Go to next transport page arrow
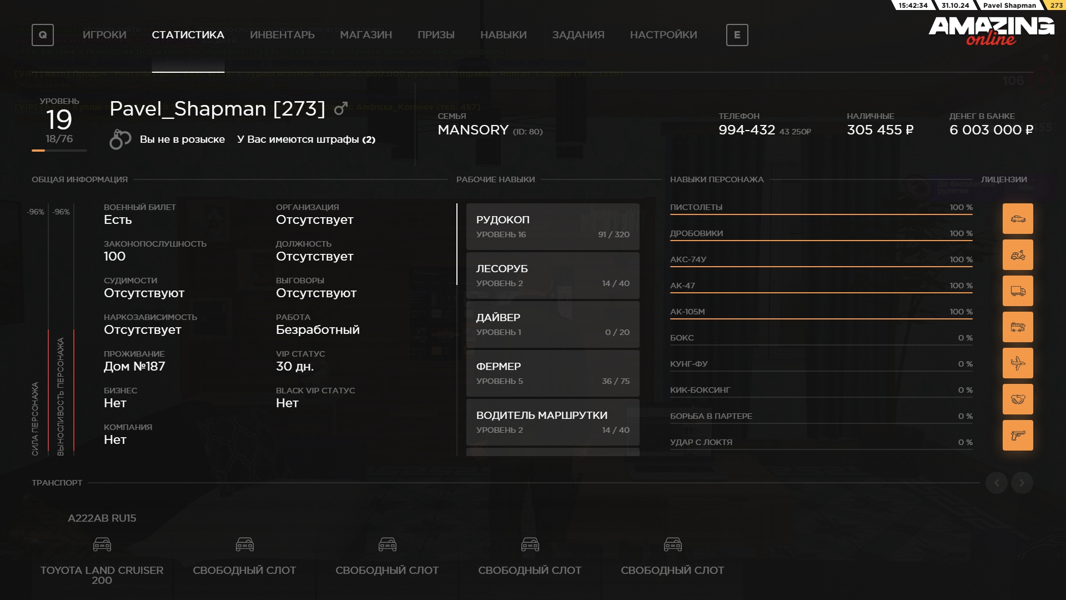This screenshot has width=1066, height=600. click(x=1022, y=483)
